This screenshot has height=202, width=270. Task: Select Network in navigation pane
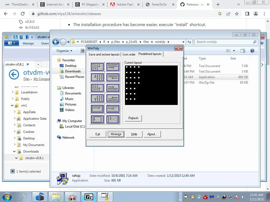(68, 137)
